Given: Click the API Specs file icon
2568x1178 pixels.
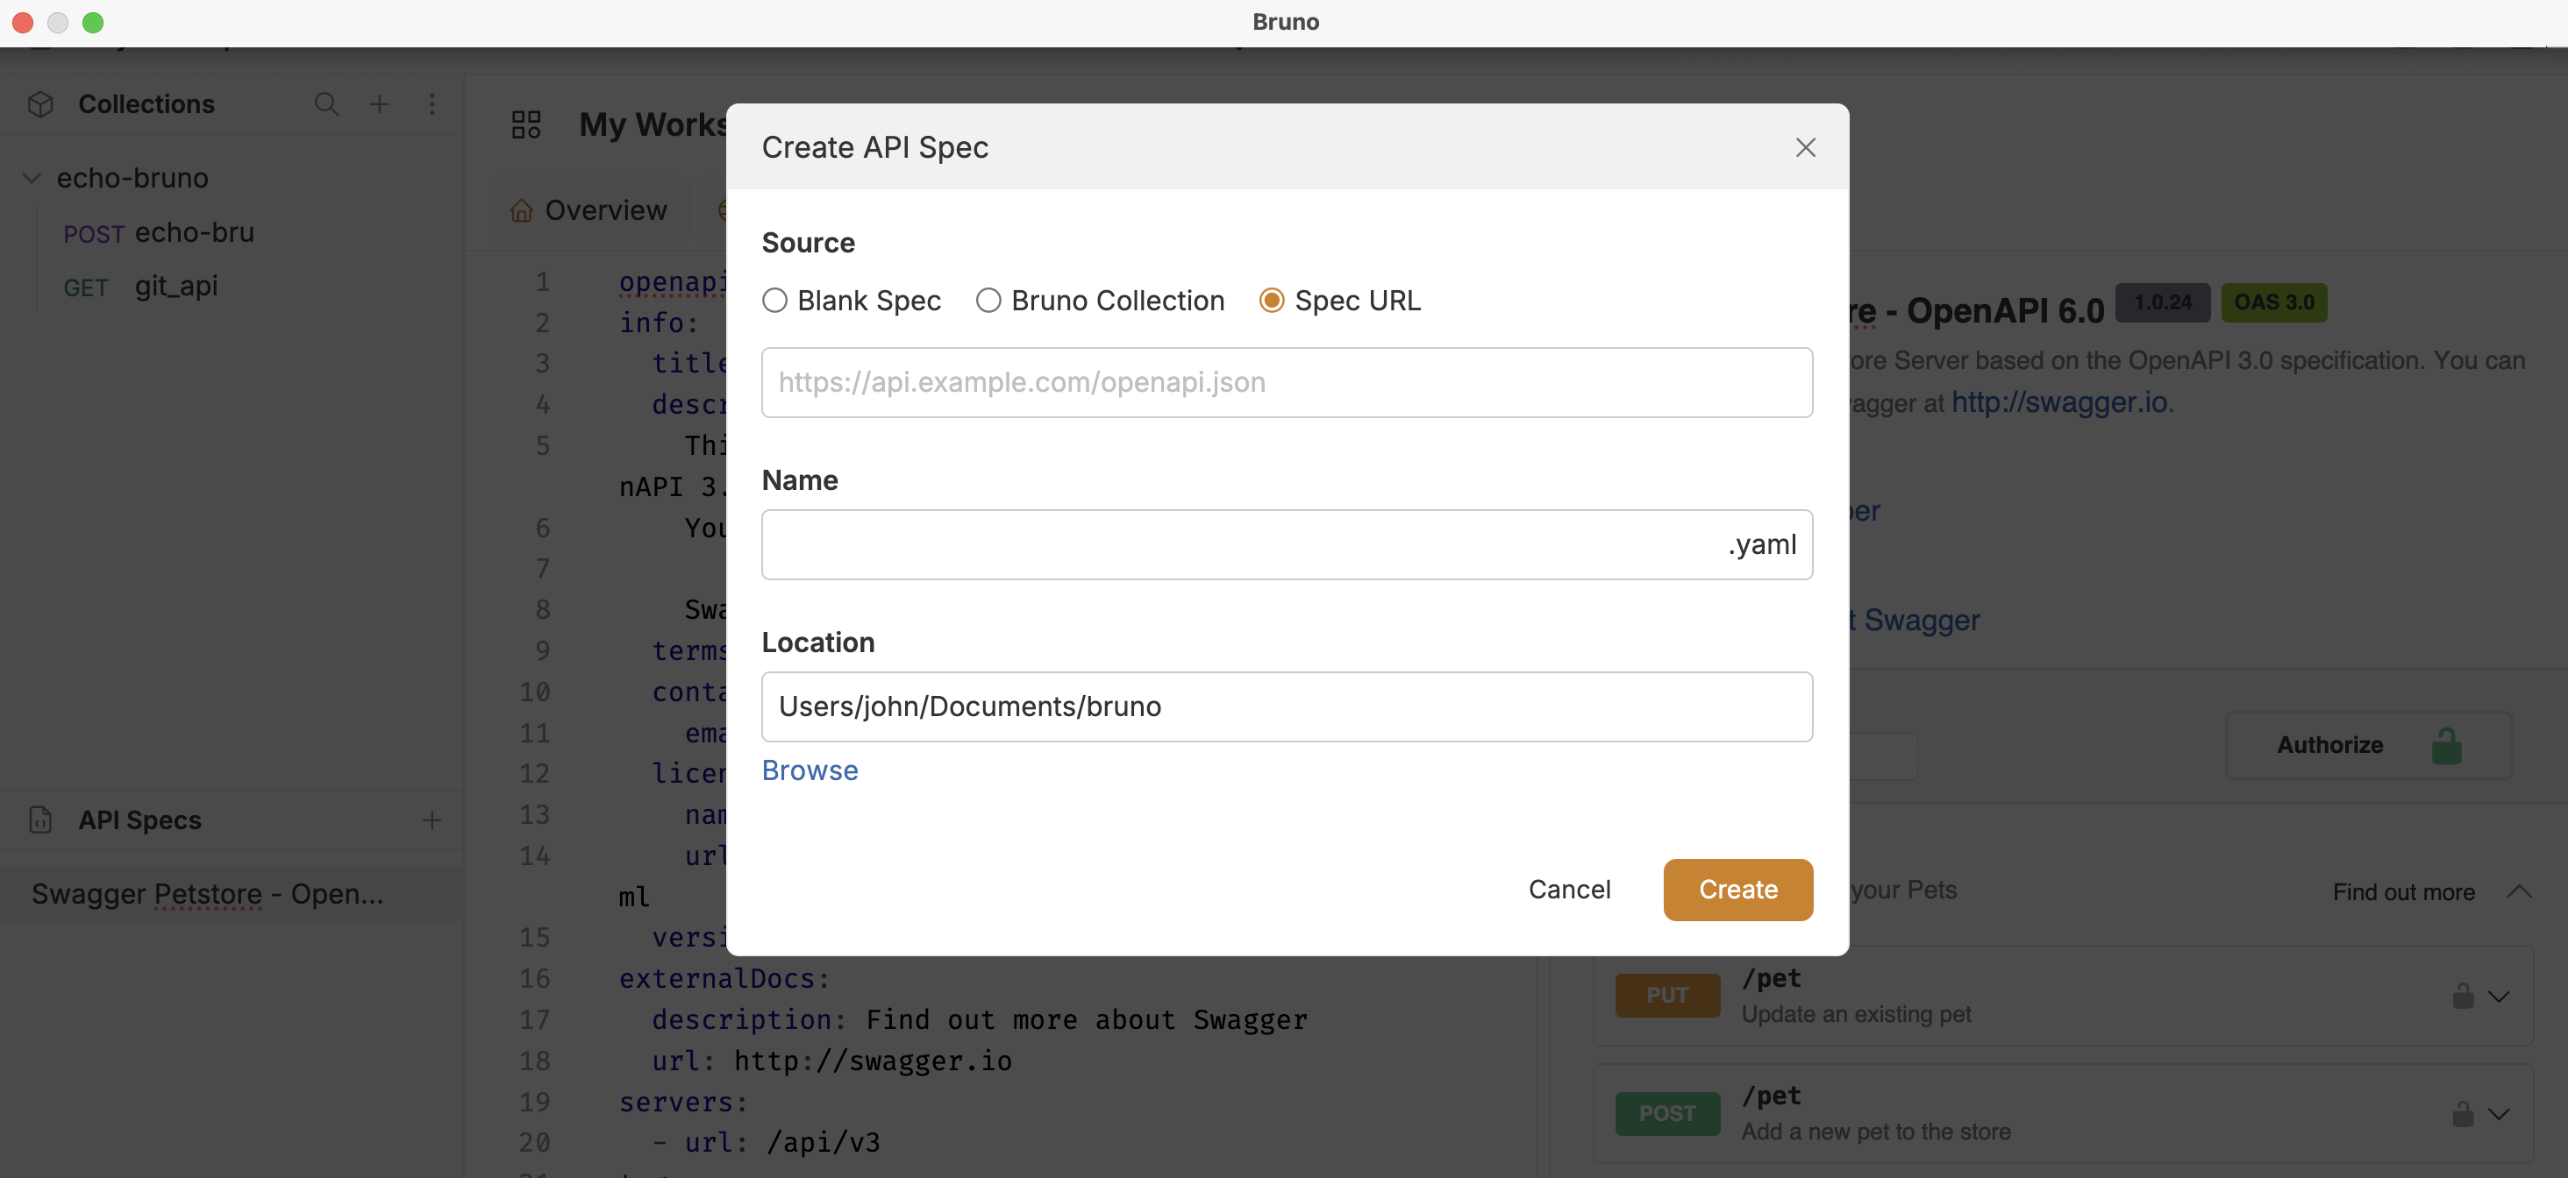Looking at the screenshot, I should click(41, 820).
